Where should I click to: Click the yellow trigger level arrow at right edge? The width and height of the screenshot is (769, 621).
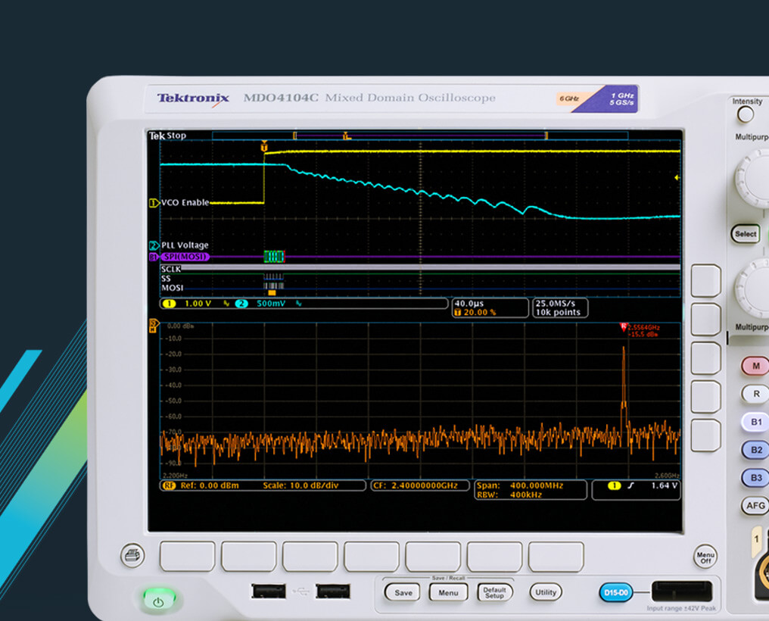[x=677, y=177]
